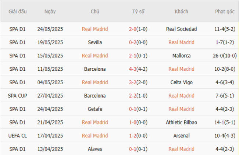The image size is (239, 155).
Task: Open the Celta Vigo team page
Action: point(181,82)
